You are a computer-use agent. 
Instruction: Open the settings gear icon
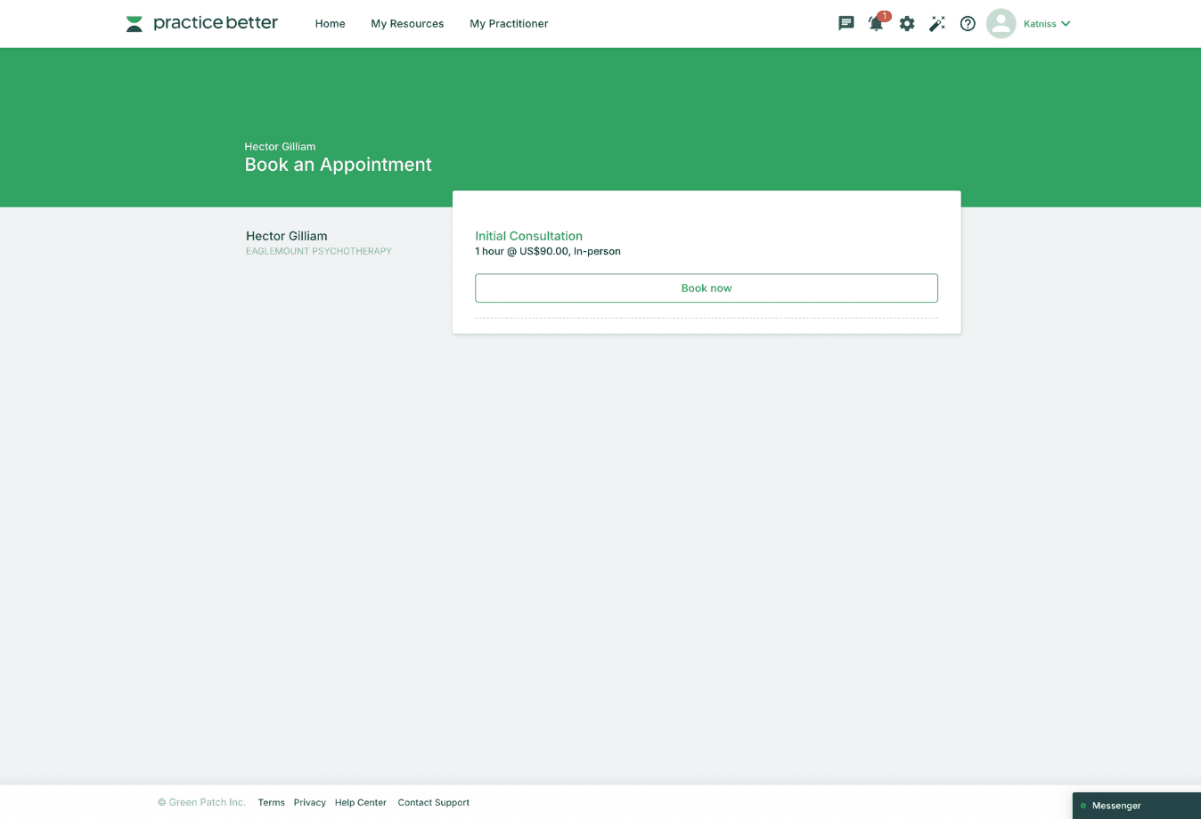(x=907, y=24)
